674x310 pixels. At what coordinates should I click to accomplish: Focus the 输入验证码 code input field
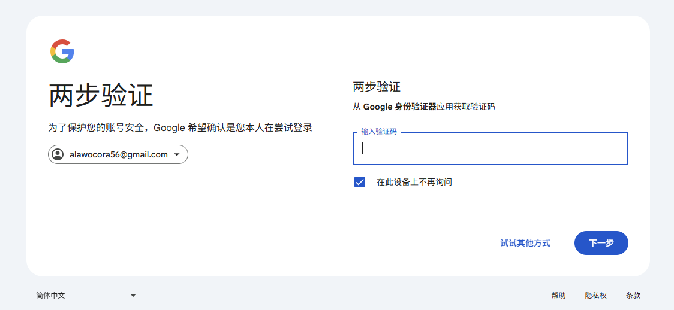[490, 148]
